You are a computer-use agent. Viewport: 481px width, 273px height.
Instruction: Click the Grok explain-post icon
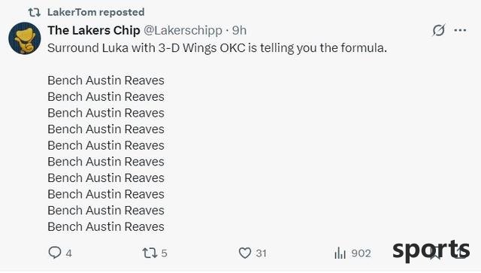pos(438,30)
